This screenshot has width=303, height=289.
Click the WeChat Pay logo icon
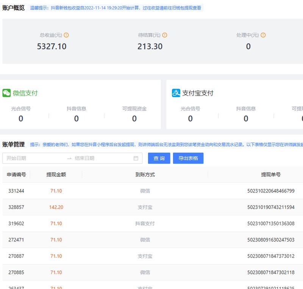coord(8,93)
